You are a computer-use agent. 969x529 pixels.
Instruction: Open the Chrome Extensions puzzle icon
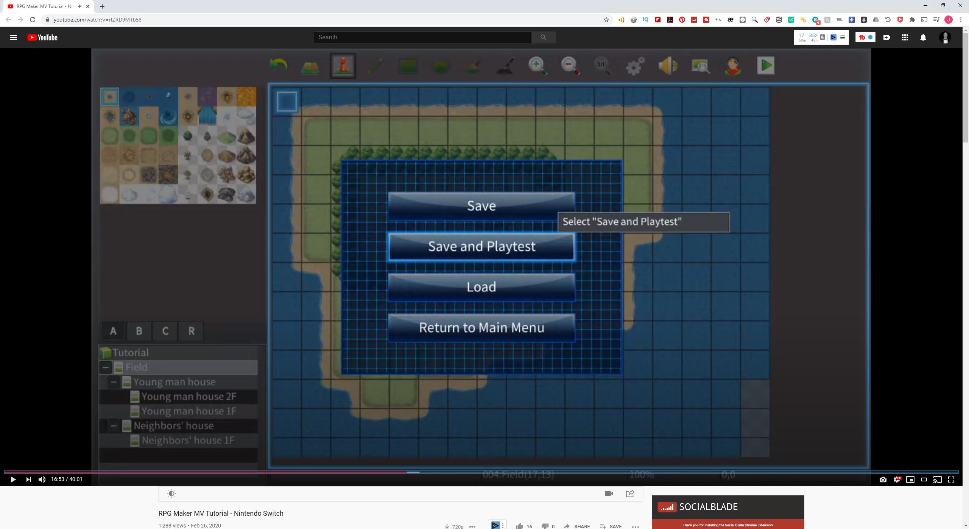click(912, 20)
